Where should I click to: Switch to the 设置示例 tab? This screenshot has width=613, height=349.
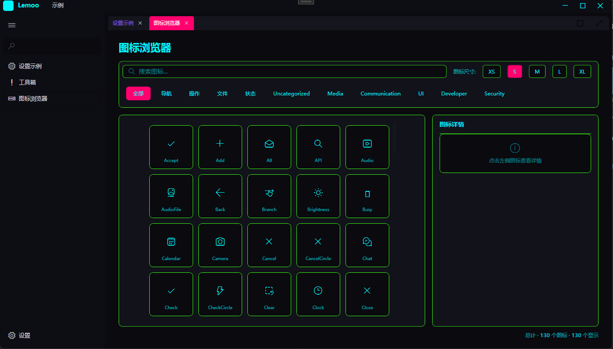click(123, 23)
